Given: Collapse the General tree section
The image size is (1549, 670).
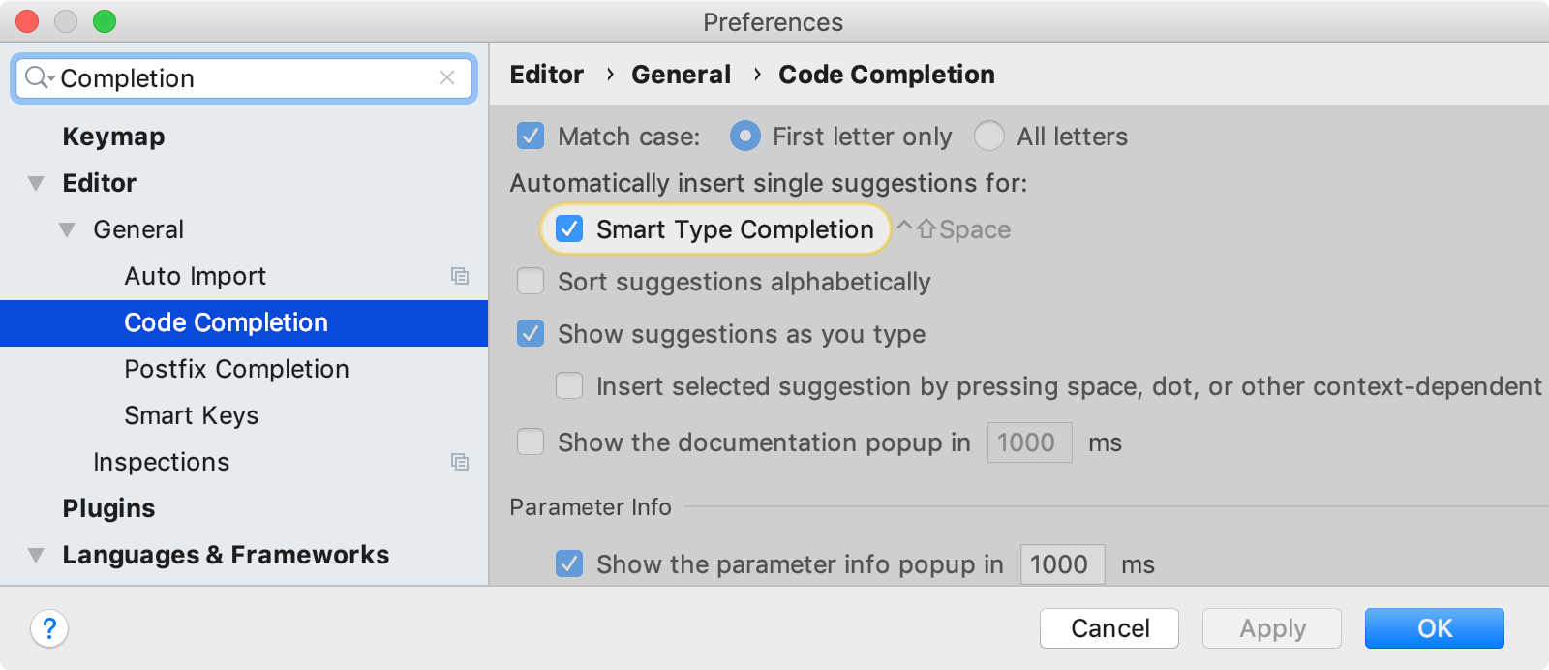Looking at the screenshot, I should (x=67, y=229).
